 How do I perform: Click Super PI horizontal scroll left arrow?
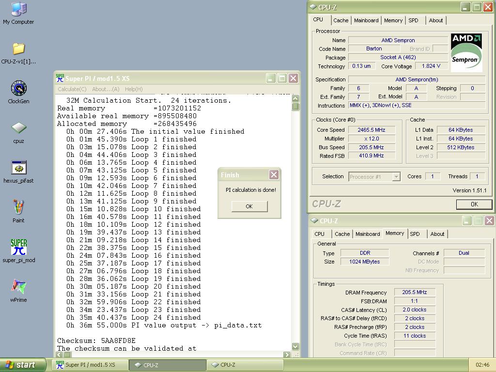pos(59,355)
